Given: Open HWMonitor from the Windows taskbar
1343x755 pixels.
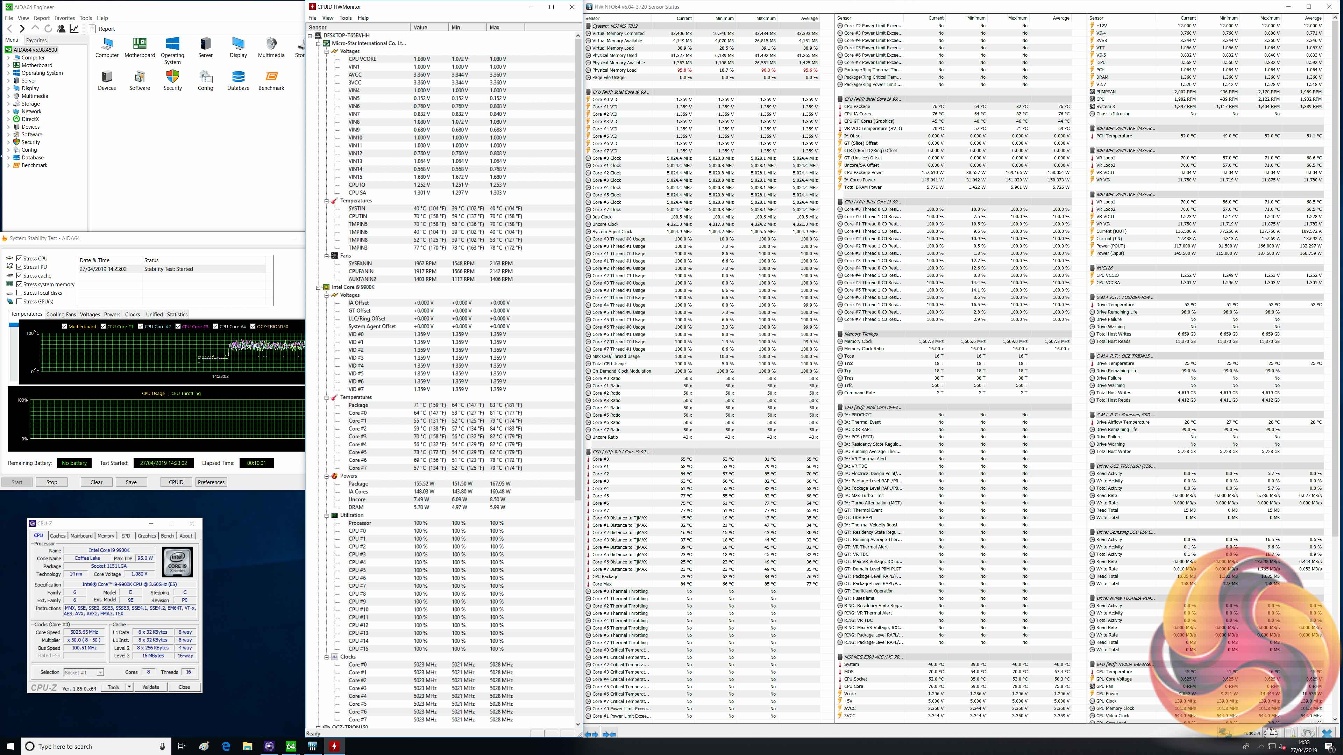Looking at the screenshot, I should point(334,746).
